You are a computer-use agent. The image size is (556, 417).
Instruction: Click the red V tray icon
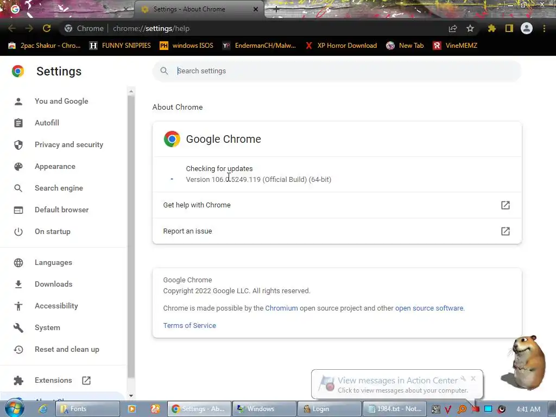(x=448, y=409)
